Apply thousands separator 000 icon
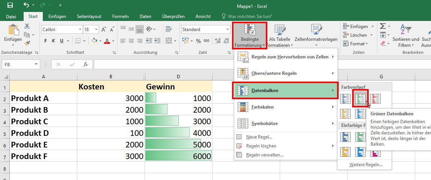 pos(207,41)
